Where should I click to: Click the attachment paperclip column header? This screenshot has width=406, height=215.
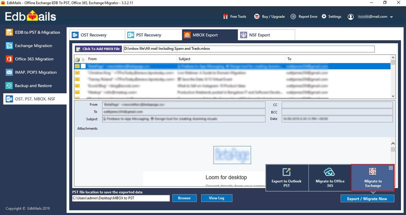tap(83, 59)
